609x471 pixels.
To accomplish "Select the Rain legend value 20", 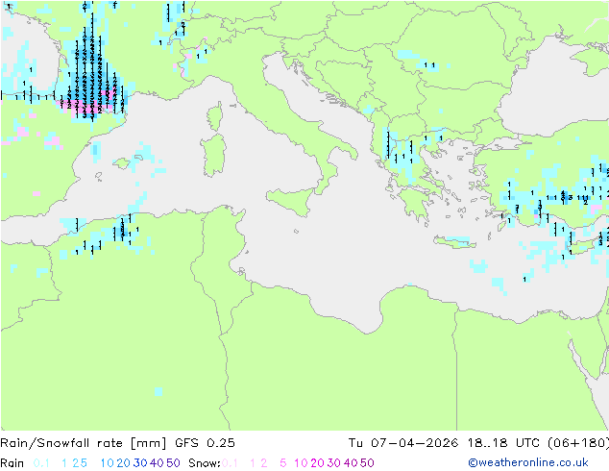I will point(124,463).
